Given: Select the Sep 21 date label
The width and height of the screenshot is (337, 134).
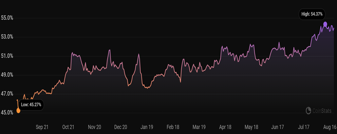Looking at the screenshot, I should 42,127.
